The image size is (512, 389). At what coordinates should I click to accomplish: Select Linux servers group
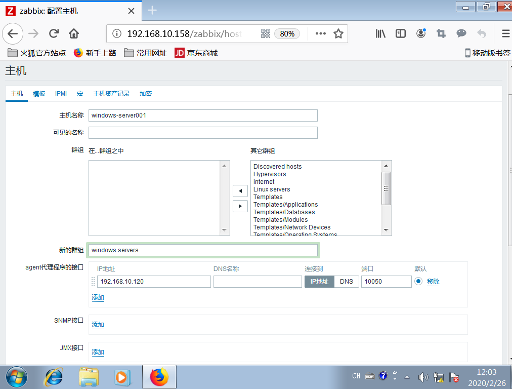(x=272, y=189)
